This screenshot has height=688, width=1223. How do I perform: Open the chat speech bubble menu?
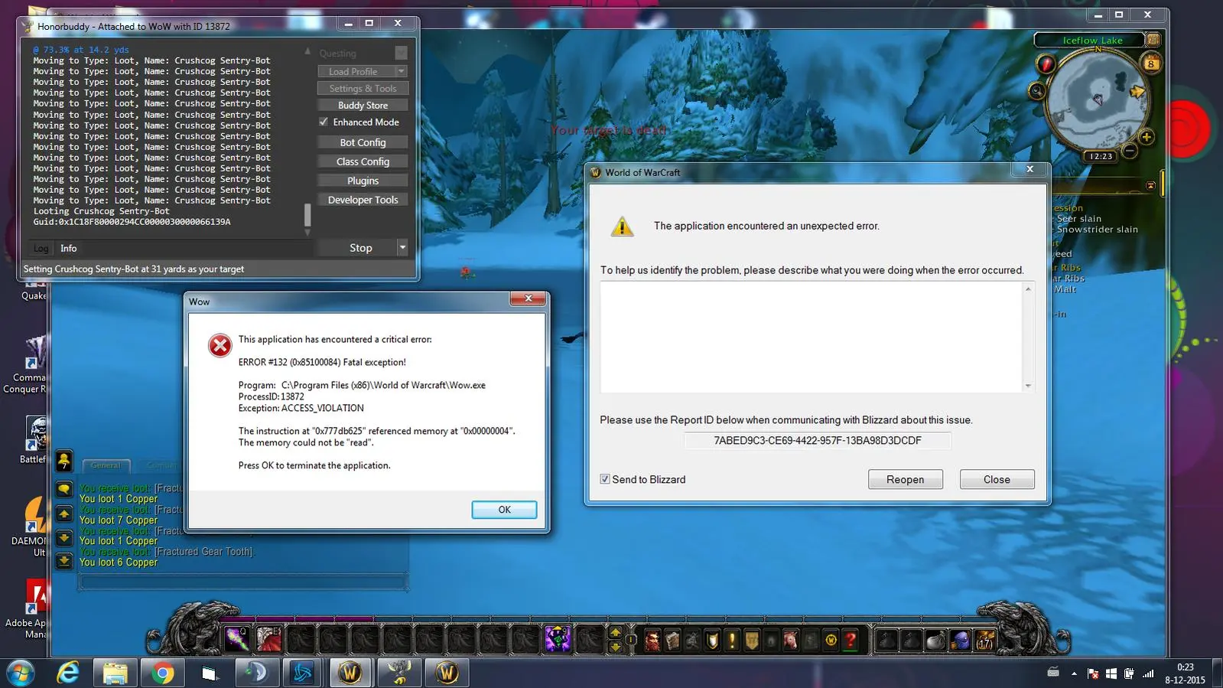64,488
